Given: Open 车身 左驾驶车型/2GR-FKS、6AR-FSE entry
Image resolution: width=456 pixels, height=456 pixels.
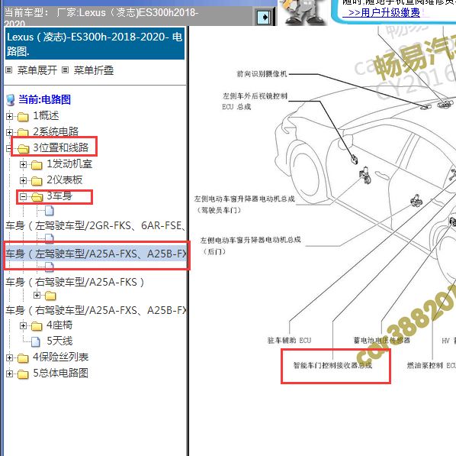Looking at the screenshot, I should [95, 225].
